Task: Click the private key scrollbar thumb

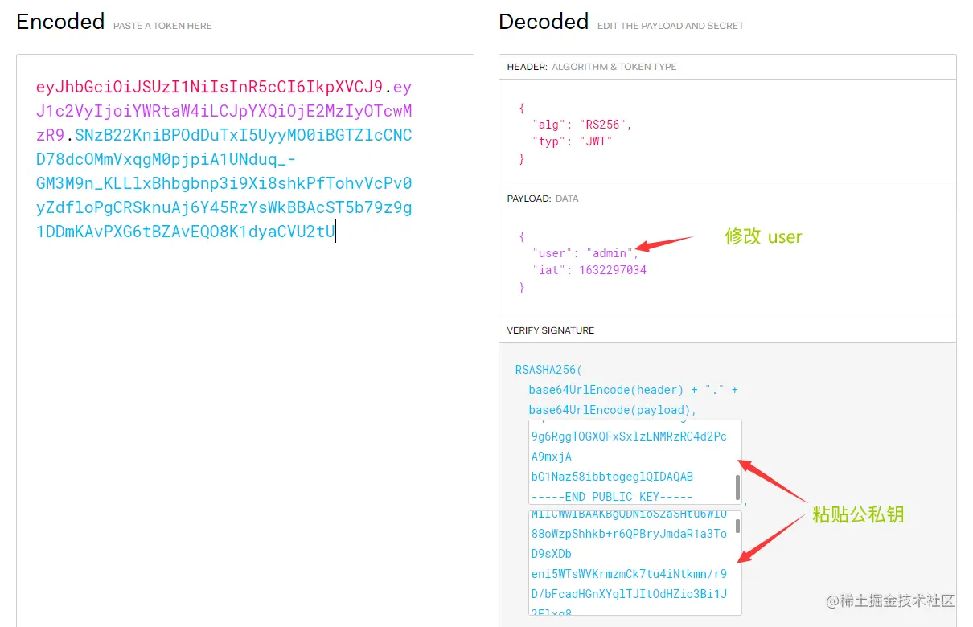Action: (x=737, y=526)
